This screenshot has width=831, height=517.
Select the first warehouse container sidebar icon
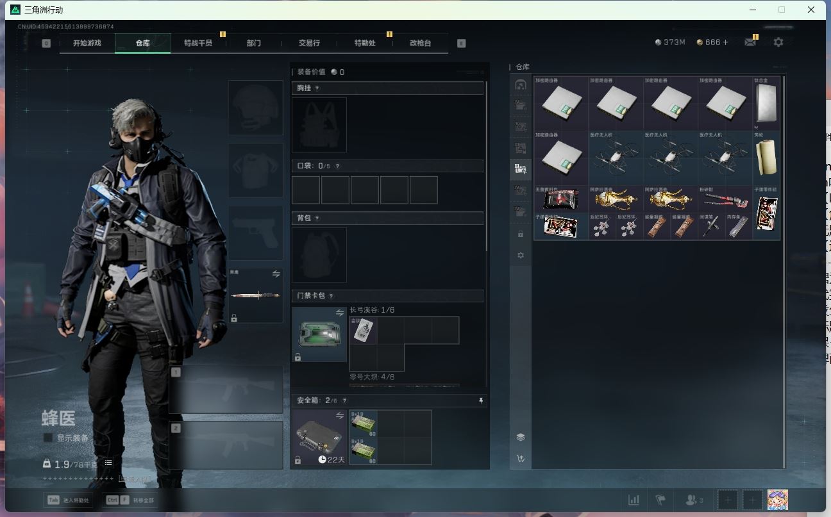[x=521, y=85]
